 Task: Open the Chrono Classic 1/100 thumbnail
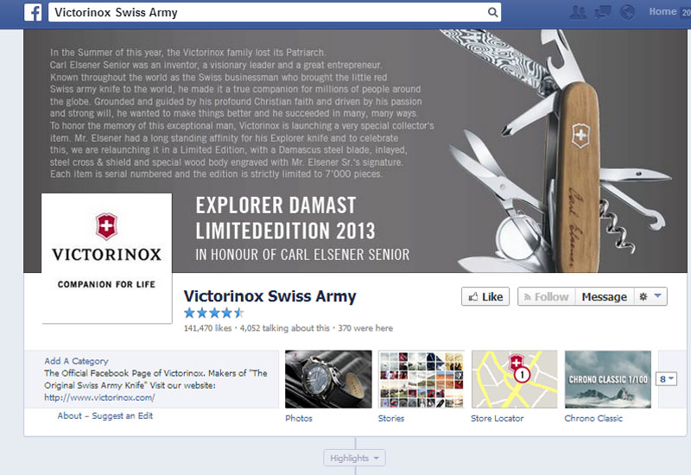tap(608, 379)
